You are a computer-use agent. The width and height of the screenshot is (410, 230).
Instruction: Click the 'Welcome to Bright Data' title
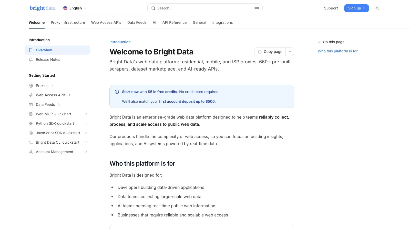(151, 52)
